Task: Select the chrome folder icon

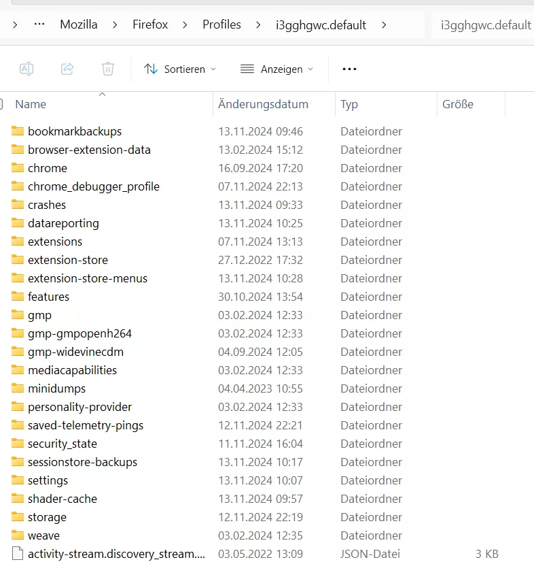Action: [18, 167]
